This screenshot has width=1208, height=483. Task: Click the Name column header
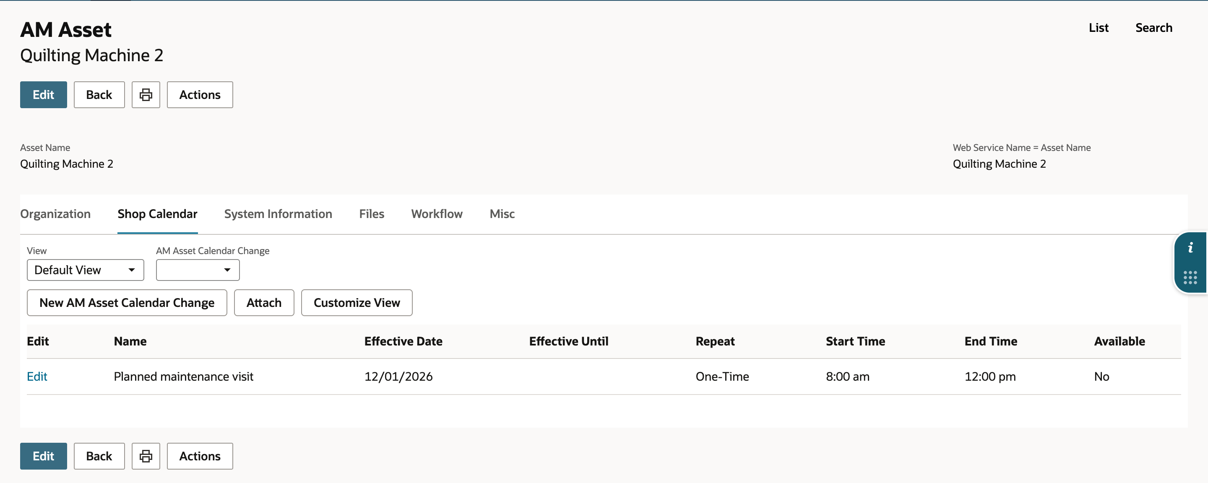coord(130,341)
